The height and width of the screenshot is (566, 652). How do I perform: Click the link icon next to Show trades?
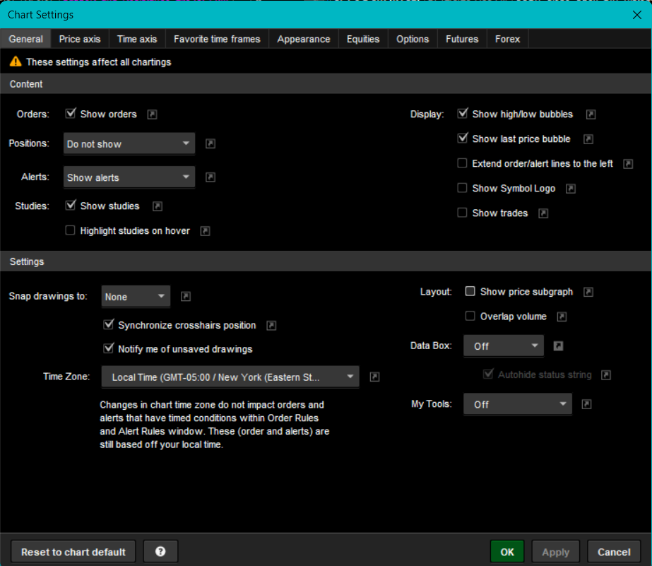tap(543, 213)
